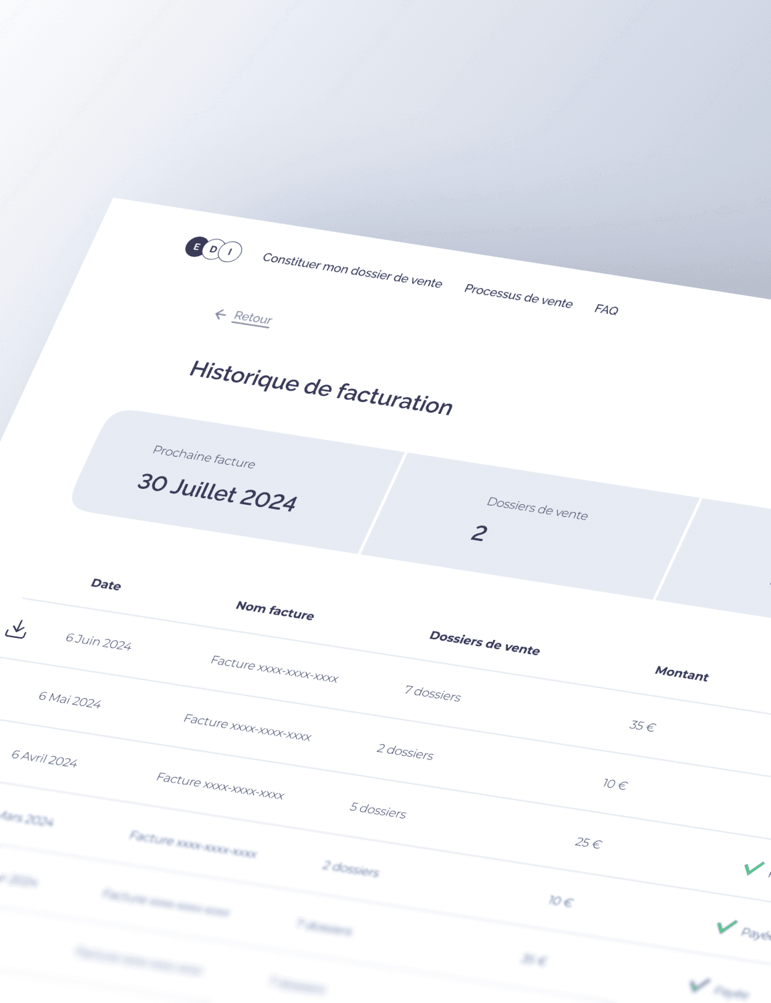Select the Historique de facturation heading
The image size is (771, 1003).
pos(321,388)
